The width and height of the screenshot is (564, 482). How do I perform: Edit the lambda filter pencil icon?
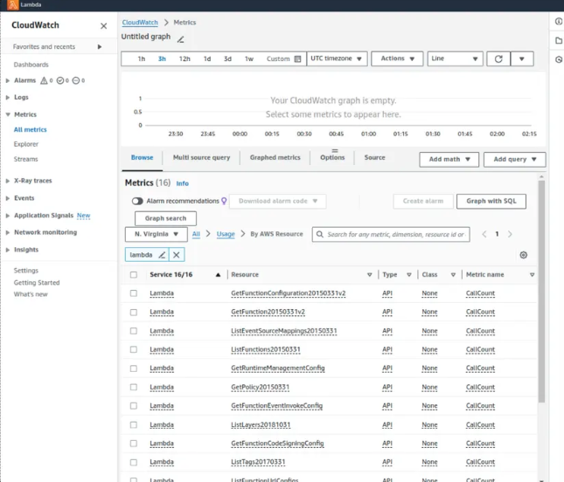163,255
